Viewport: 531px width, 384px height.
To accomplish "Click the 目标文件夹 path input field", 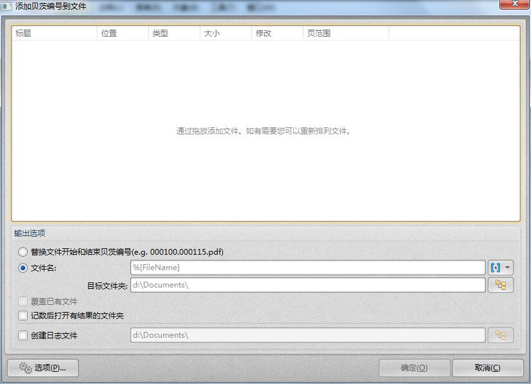I will [x=307, y=285].
